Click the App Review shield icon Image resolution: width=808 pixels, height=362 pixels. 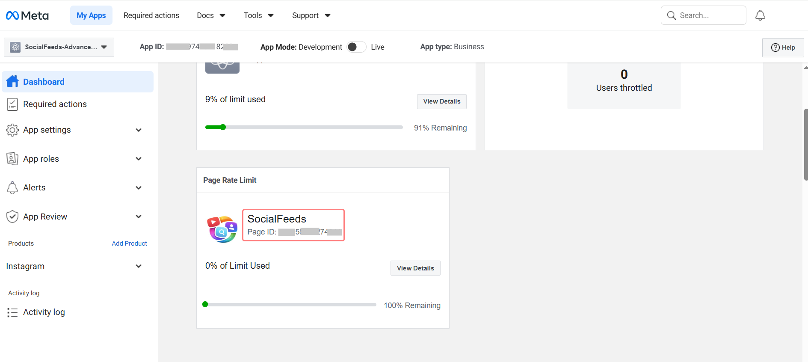[12, 217]
